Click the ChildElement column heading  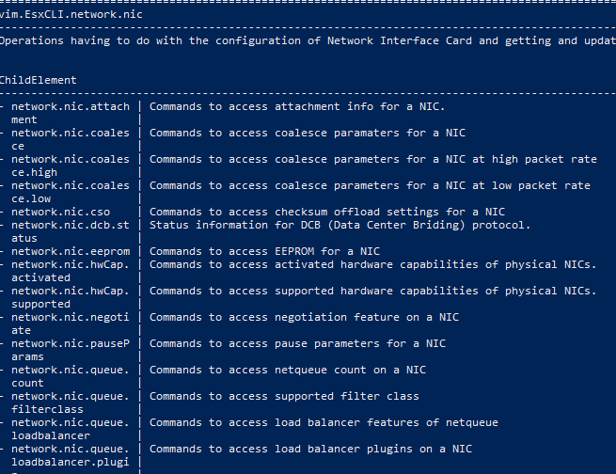pyautogui.click(x=39, y=81)
